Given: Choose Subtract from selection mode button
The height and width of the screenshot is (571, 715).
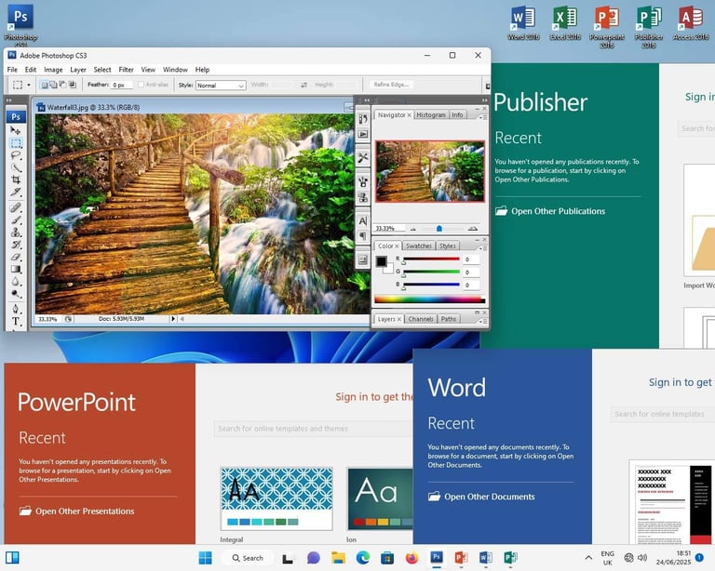Looking at the screenshot, I should click(62, 85).
